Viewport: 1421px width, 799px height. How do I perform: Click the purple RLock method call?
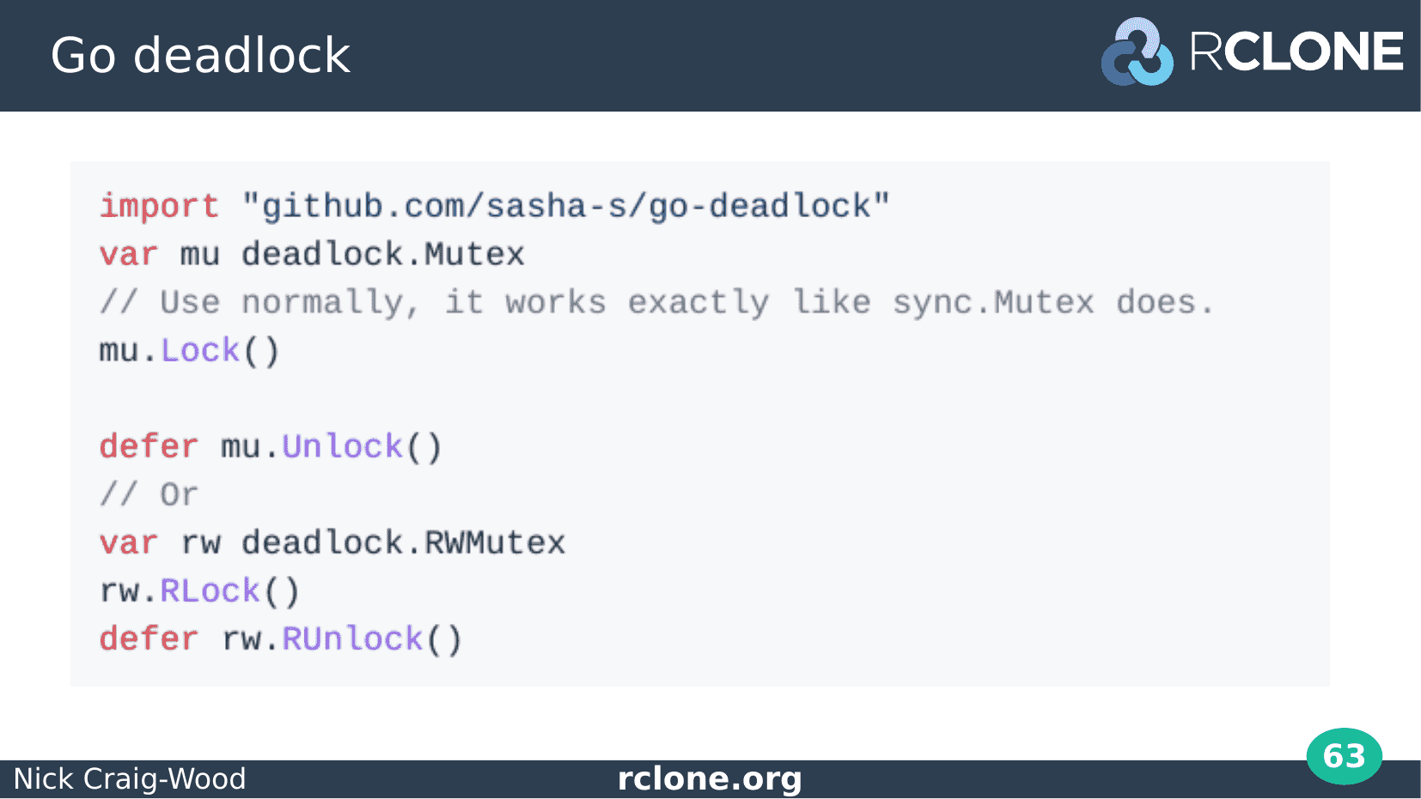pos(210,591)
